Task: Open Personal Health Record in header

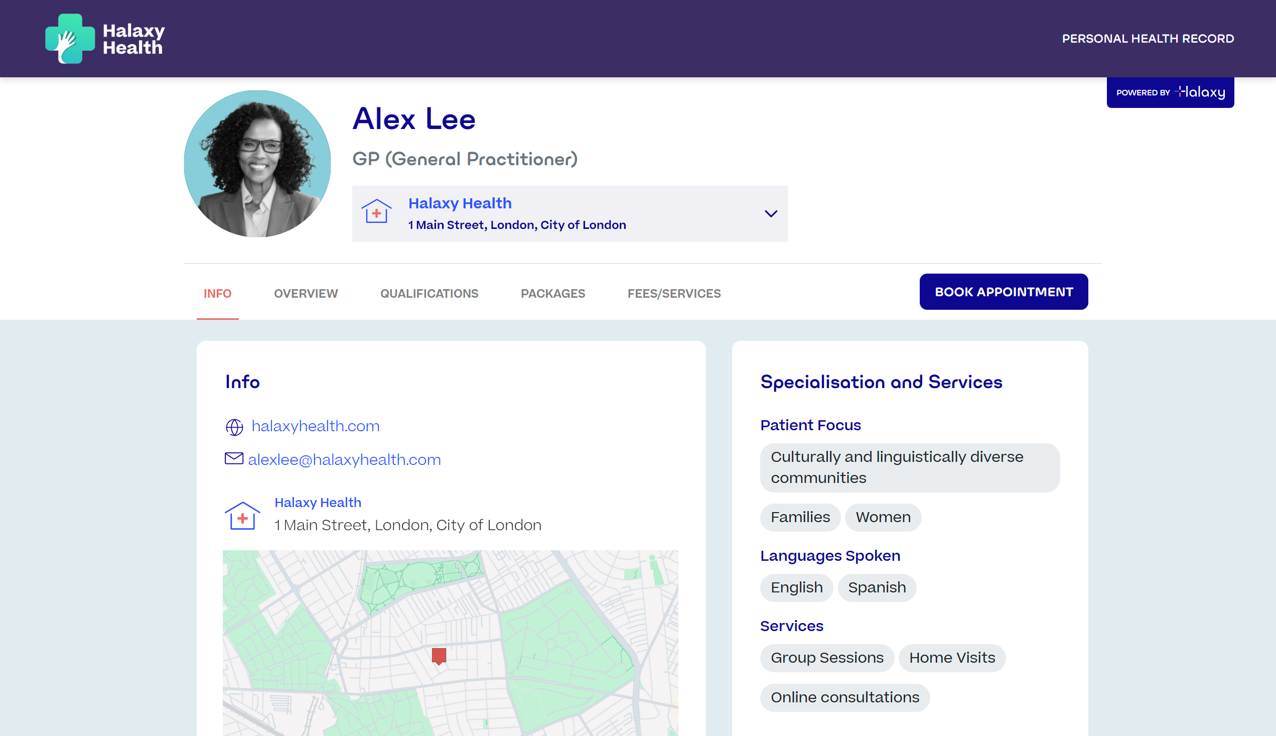Action: [x=1148, y=39]
